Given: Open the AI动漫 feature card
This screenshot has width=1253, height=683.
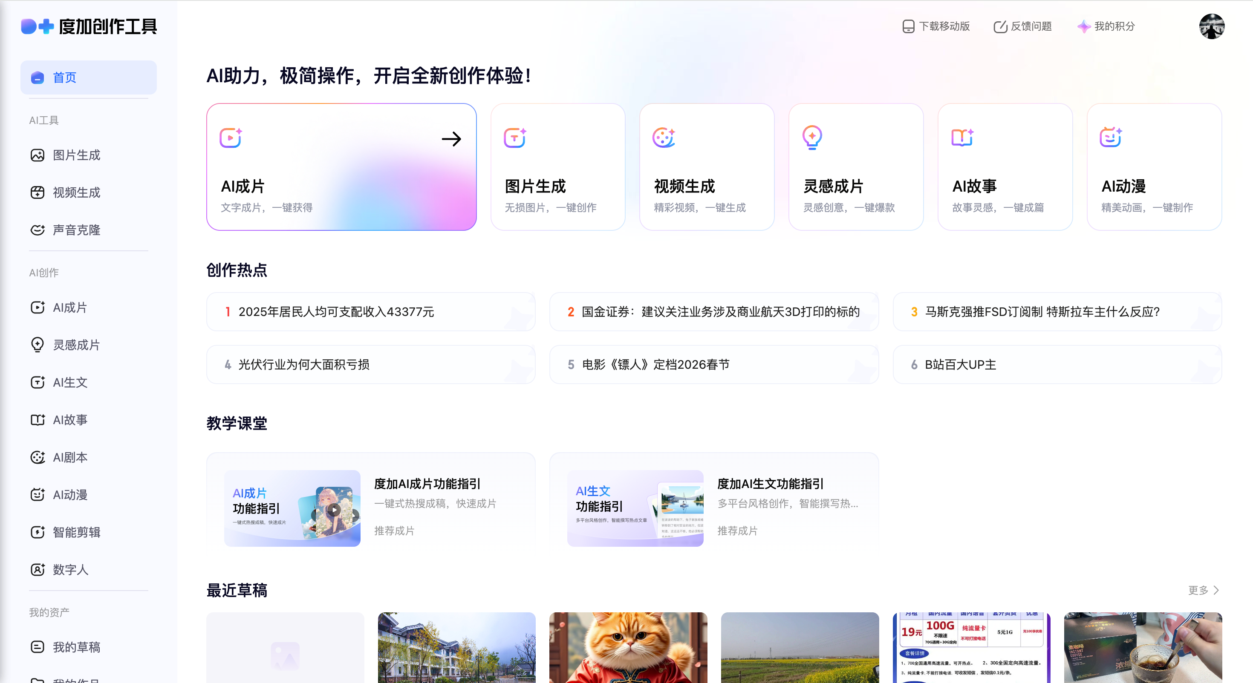Looking at the screenshot, I should click(x=1154, y=167).
